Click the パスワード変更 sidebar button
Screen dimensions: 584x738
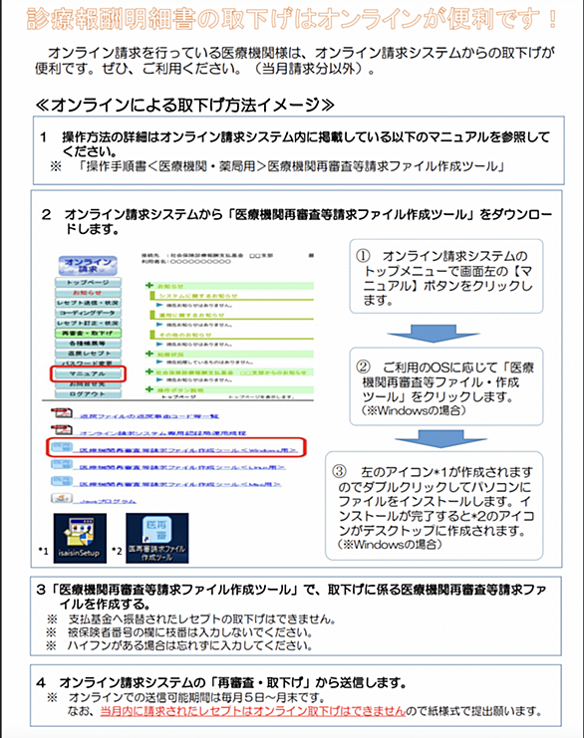click(x=88, y=363)
